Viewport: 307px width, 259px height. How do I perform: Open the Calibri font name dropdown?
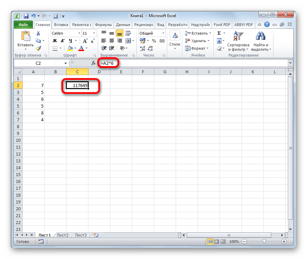(79, 33)
